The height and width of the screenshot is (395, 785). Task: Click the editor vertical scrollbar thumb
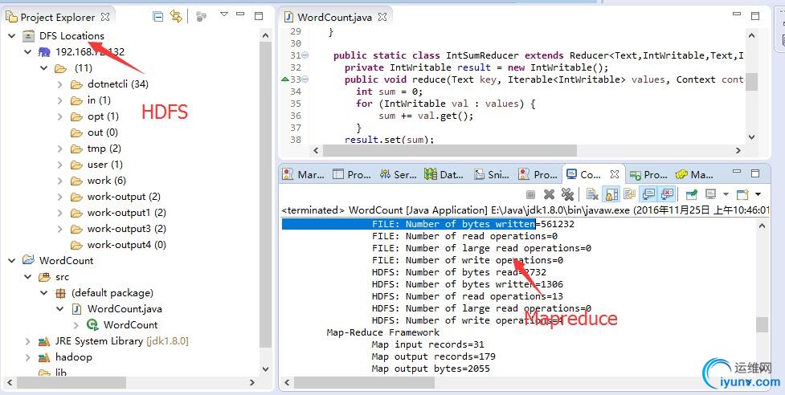751,82
